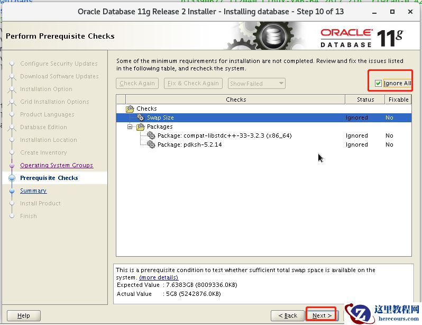Image resolution: width=422 pixels, height=325 pixels.
Task: Click the Status column header
Action: [x=365, y=100]
